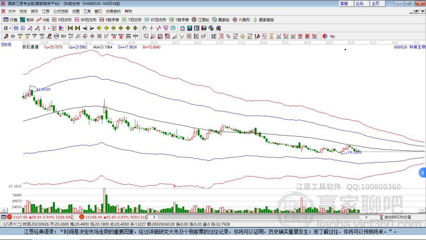Select the red pencil drawing tool
This screenshot has width=426, height=240.
6,37
